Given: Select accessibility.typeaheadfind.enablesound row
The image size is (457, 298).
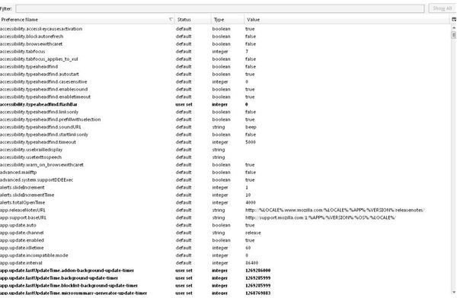Looking at the screenshot, I should pyautogui.click(x=225, y=90).
